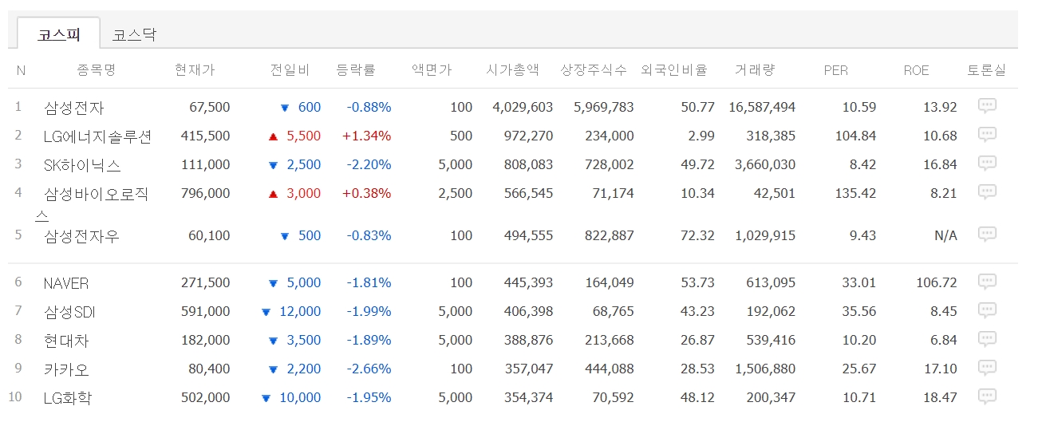Open discussion room icon for 카카오
This screenshot has height=422, width=1038.
coord(987,367)
